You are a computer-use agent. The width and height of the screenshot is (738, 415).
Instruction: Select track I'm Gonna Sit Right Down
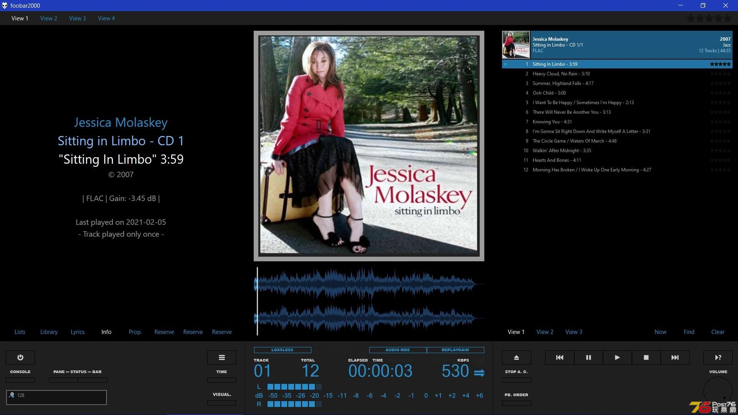coord(617,131)
